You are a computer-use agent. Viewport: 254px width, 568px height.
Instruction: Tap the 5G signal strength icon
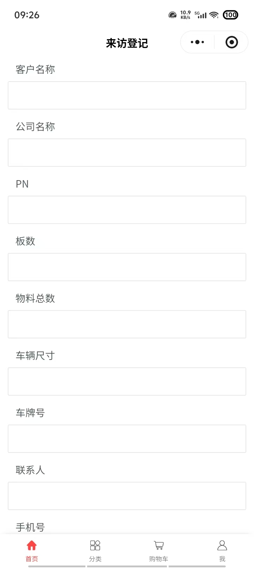[x=201, y=15]
